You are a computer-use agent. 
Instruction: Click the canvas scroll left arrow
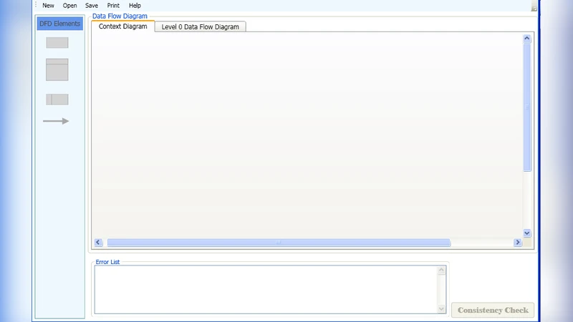coord(98,243)
